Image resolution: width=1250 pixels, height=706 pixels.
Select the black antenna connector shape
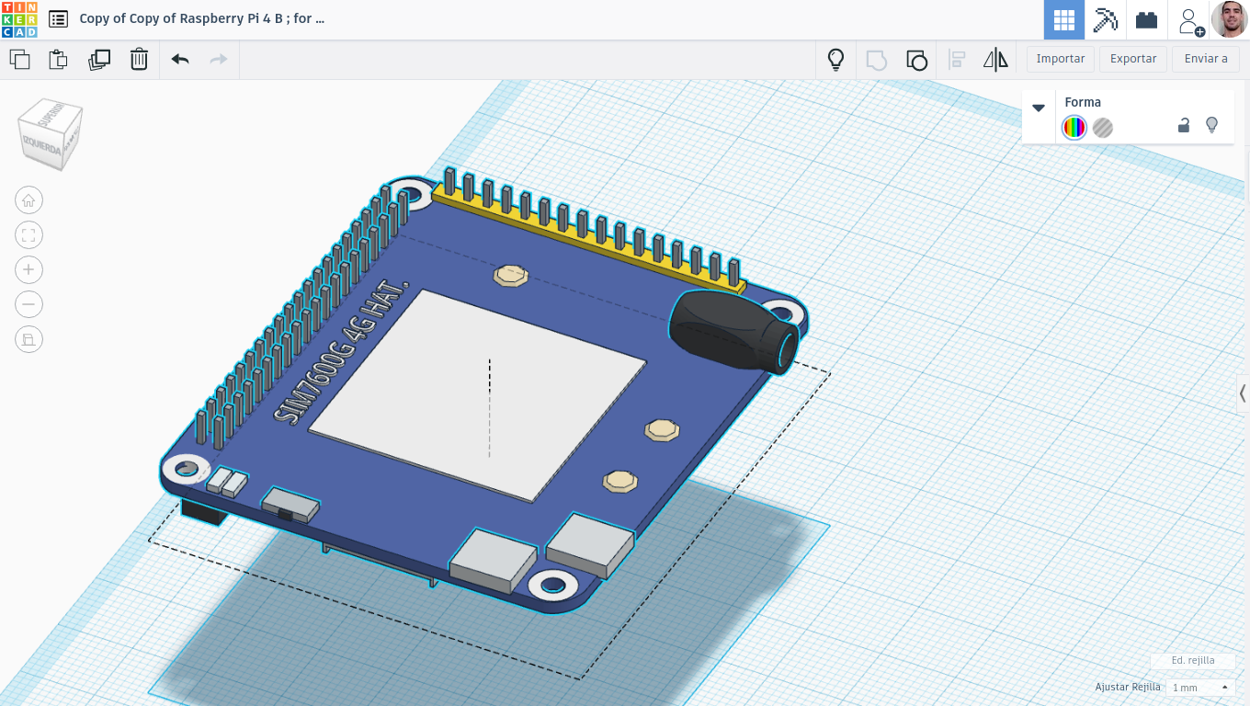click(733, 333)
